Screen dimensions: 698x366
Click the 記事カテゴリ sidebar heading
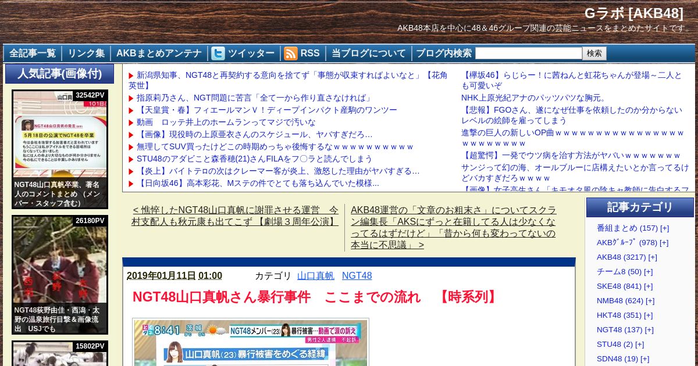pos(640,207)
